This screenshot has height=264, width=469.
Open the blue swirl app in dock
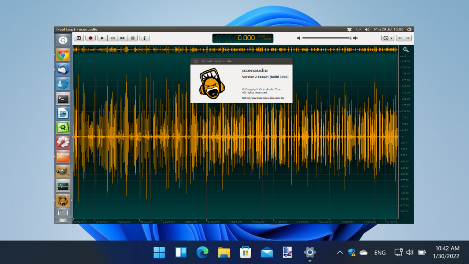[63, 84]
